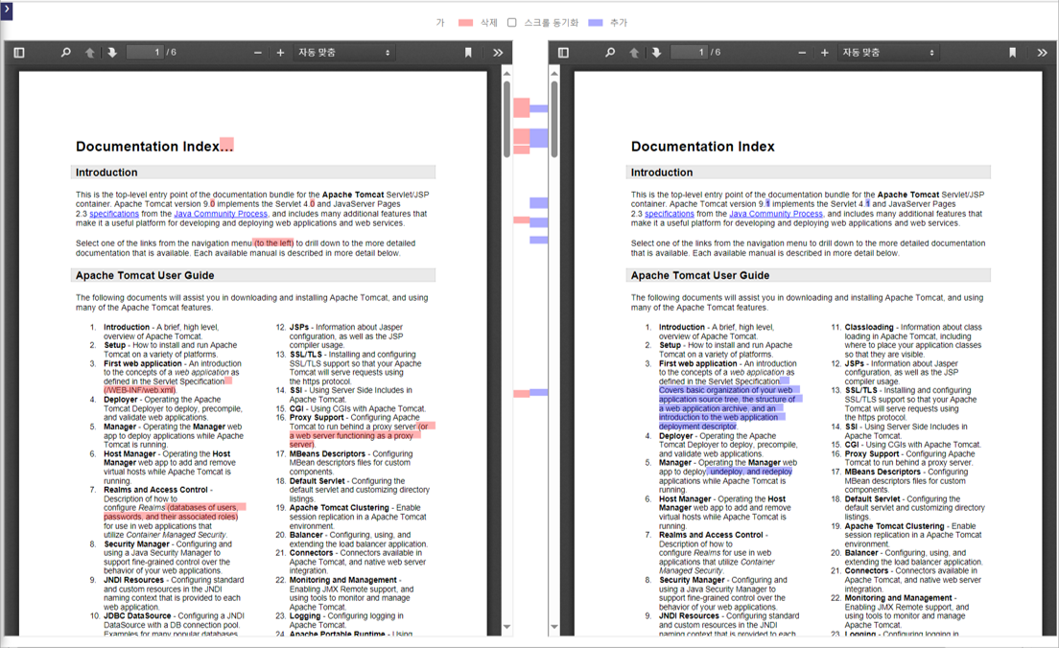Click 'Proxy Support' list item in the left document
This screenshot has width=1059, height=648.
(x=317, y=418)
